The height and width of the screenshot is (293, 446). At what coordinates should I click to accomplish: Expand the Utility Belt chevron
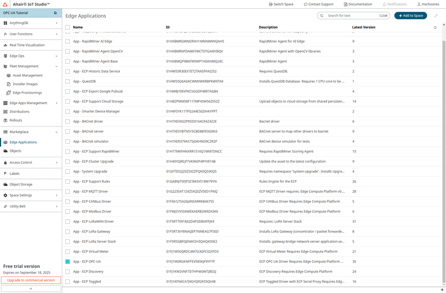(57, 207)
